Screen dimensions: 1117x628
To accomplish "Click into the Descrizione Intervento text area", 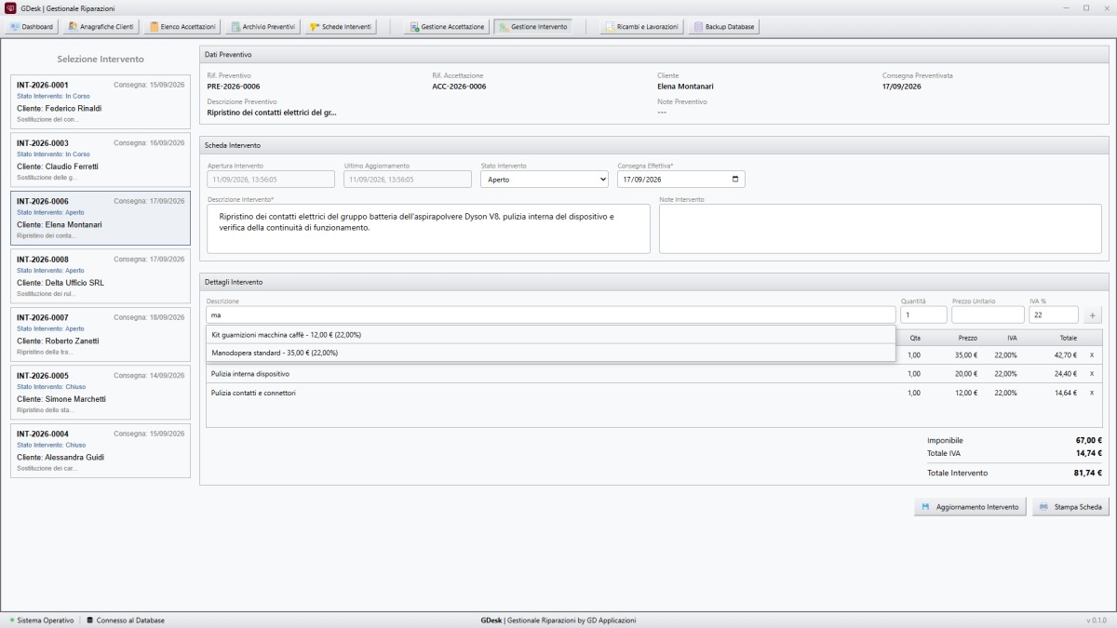I will [428, 228].
